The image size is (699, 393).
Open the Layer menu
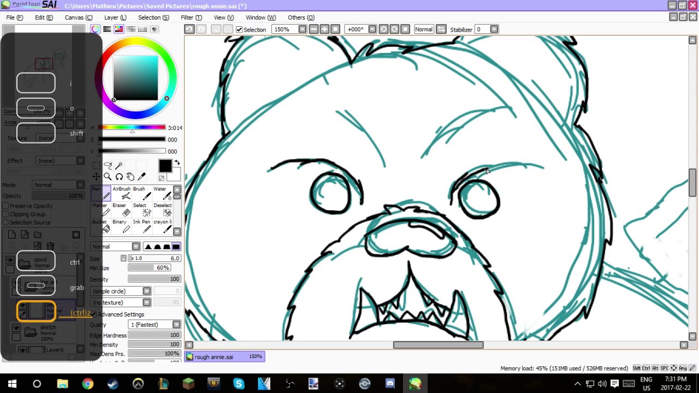(115, 17)
